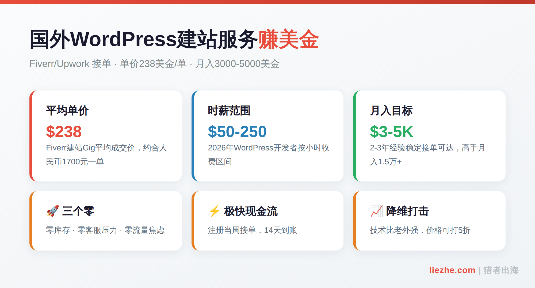Click the subtitle starting with Fiverr/Upwork 接单

tap(154, 64)
